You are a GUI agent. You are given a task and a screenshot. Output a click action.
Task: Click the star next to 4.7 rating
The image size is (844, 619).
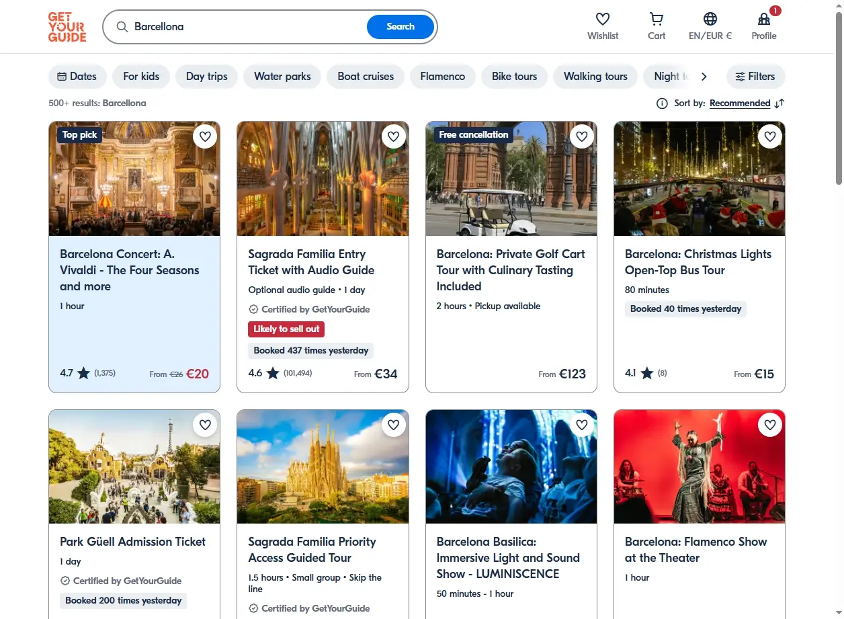(x=83, y=373)
